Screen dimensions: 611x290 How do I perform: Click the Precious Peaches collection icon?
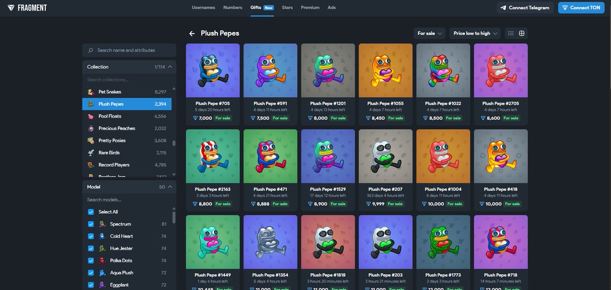click(x=91, y=129)
